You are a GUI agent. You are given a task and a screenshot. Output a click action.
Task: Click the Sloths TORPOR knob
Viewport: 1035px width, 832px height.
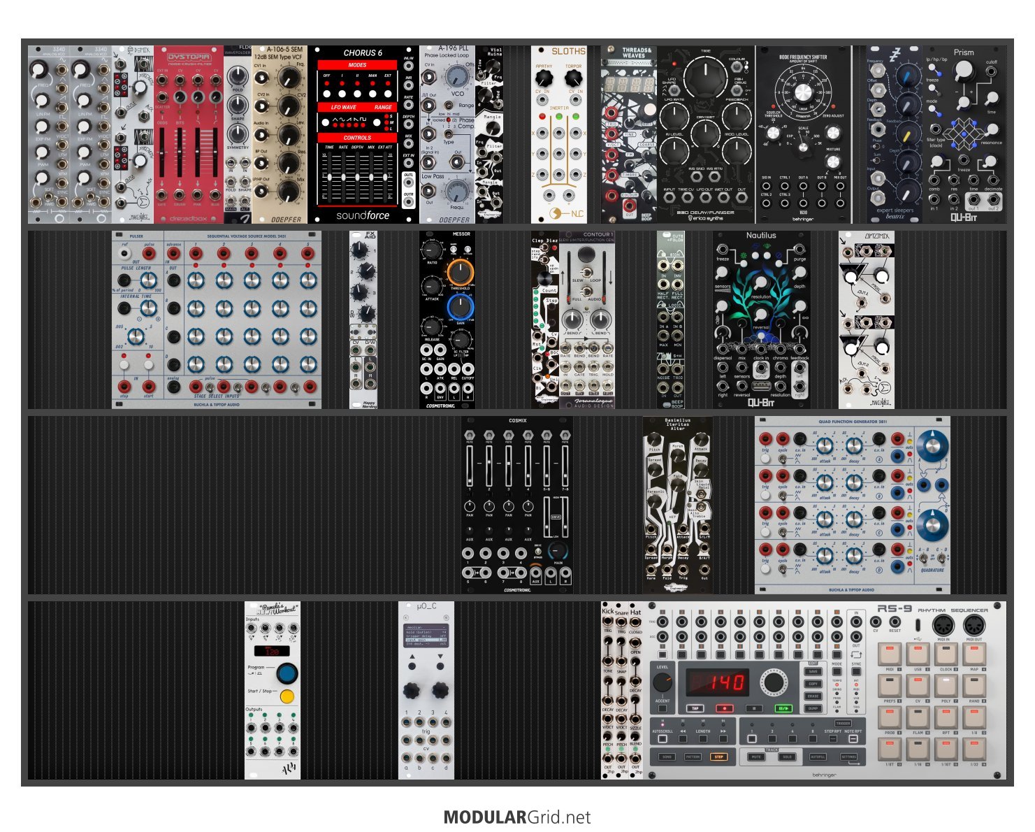(x=573, y=79)
